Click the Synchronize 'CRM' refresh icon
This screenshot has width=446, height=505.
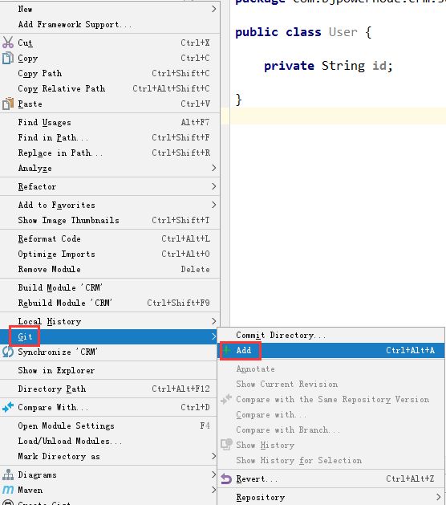pyautogui.click(x=8, y=352)
